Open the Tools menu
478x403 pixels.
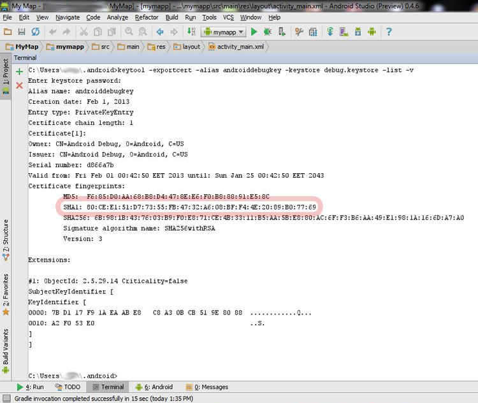pyautogui.click(x=210, y=17)
